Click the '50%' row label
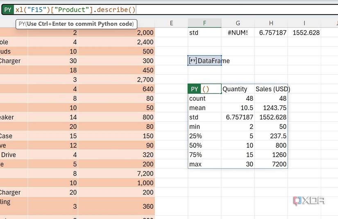 coord(204,145)
